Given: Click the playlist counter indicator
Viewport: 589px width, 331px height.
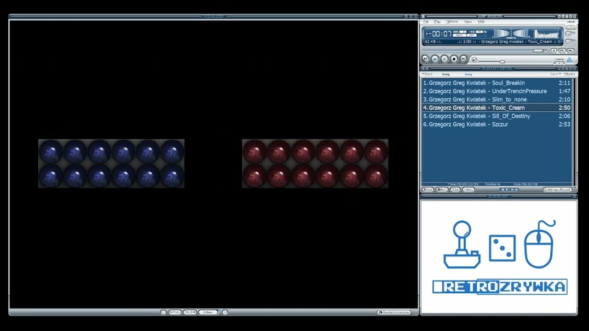Looking at the screenshot, I should (509, 189).
